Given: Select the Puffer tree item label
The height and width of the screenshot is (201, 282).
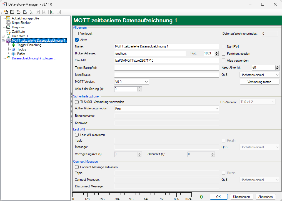Looking at the screenshot, I should (21, 54).
